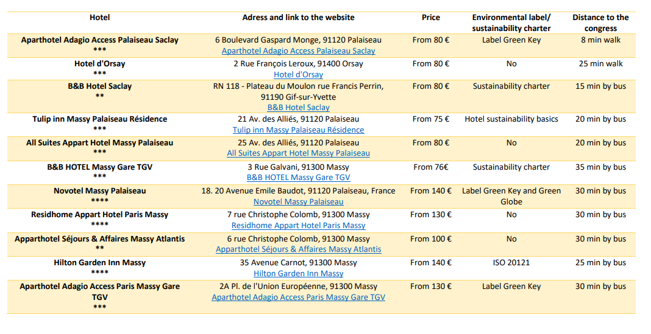Select bold name Apparthotel Séjours & Affaires Massy Atlantis
The height and width of the screenshot is (334, 651).
[x=99, y=239]
